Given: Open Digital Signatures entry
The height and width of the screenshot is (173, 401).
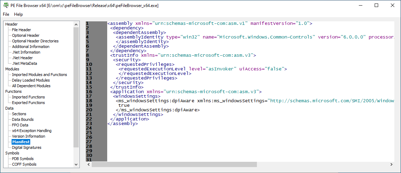Looking at the screenshot, I should pos(27,147).
